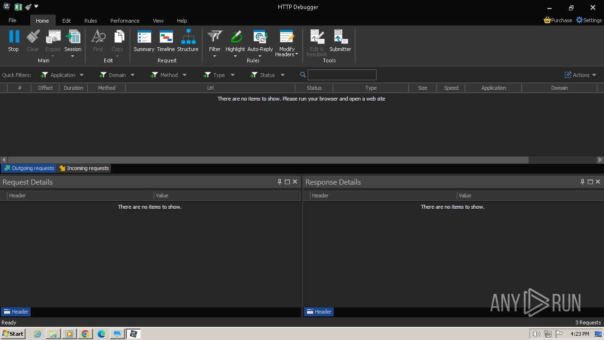Click the Purchase basket link

coord(558,20)
